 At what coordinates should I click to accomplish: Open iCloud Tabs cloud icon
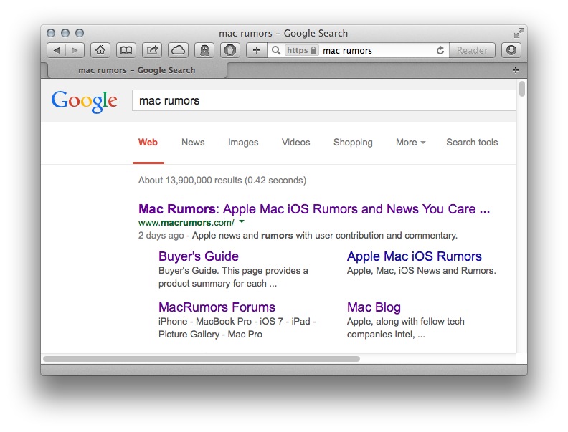(178, 50)
